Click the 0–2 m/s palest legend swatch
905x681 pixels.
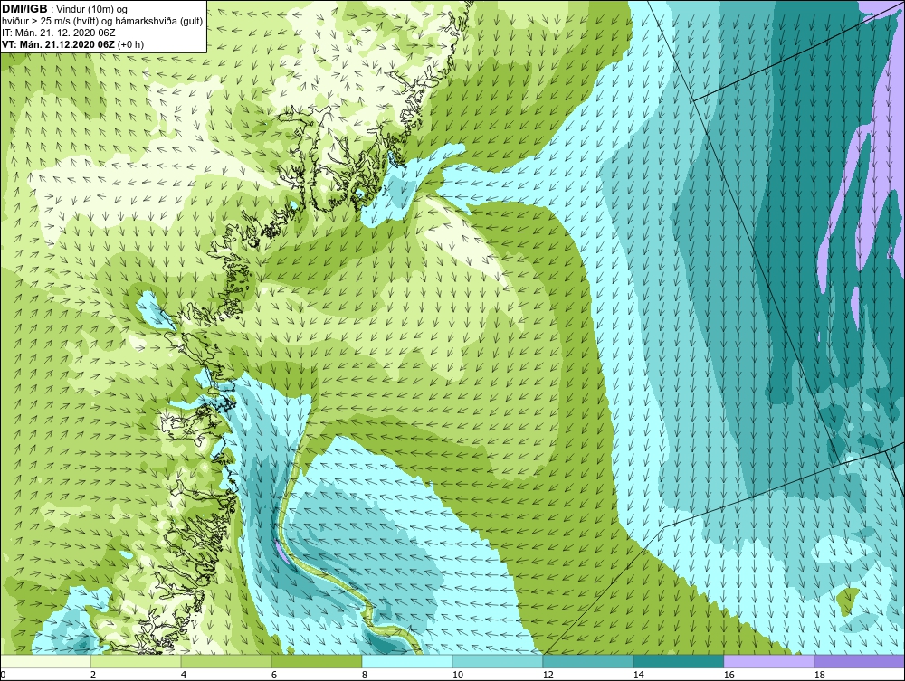tap(45, 661)
